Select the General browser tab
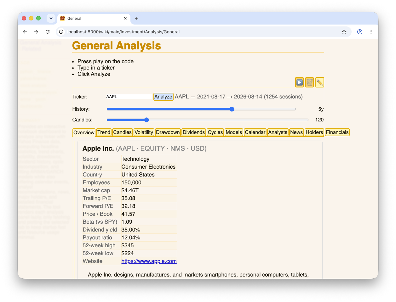Image resolution: width=396 pixels, height=302 pixels. pyautogui.click(x=94, y=18)
